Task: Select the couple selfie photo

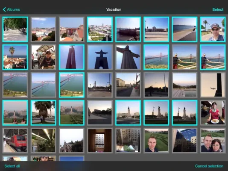Action: [213, 141]
